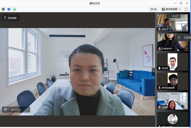This screenshot has height=128, width=191.
Task: Collapse participant list with up chevron
Action: tap(173, 16)
